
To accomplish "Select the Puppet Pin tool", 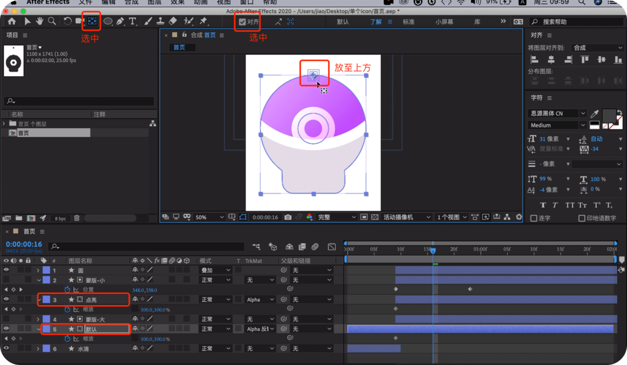I will click(x=203, y=21).
